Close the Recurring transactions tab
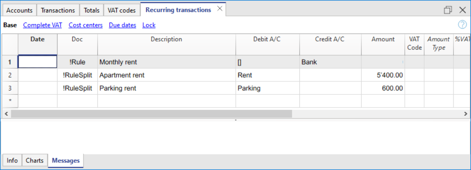 (220, 9)
